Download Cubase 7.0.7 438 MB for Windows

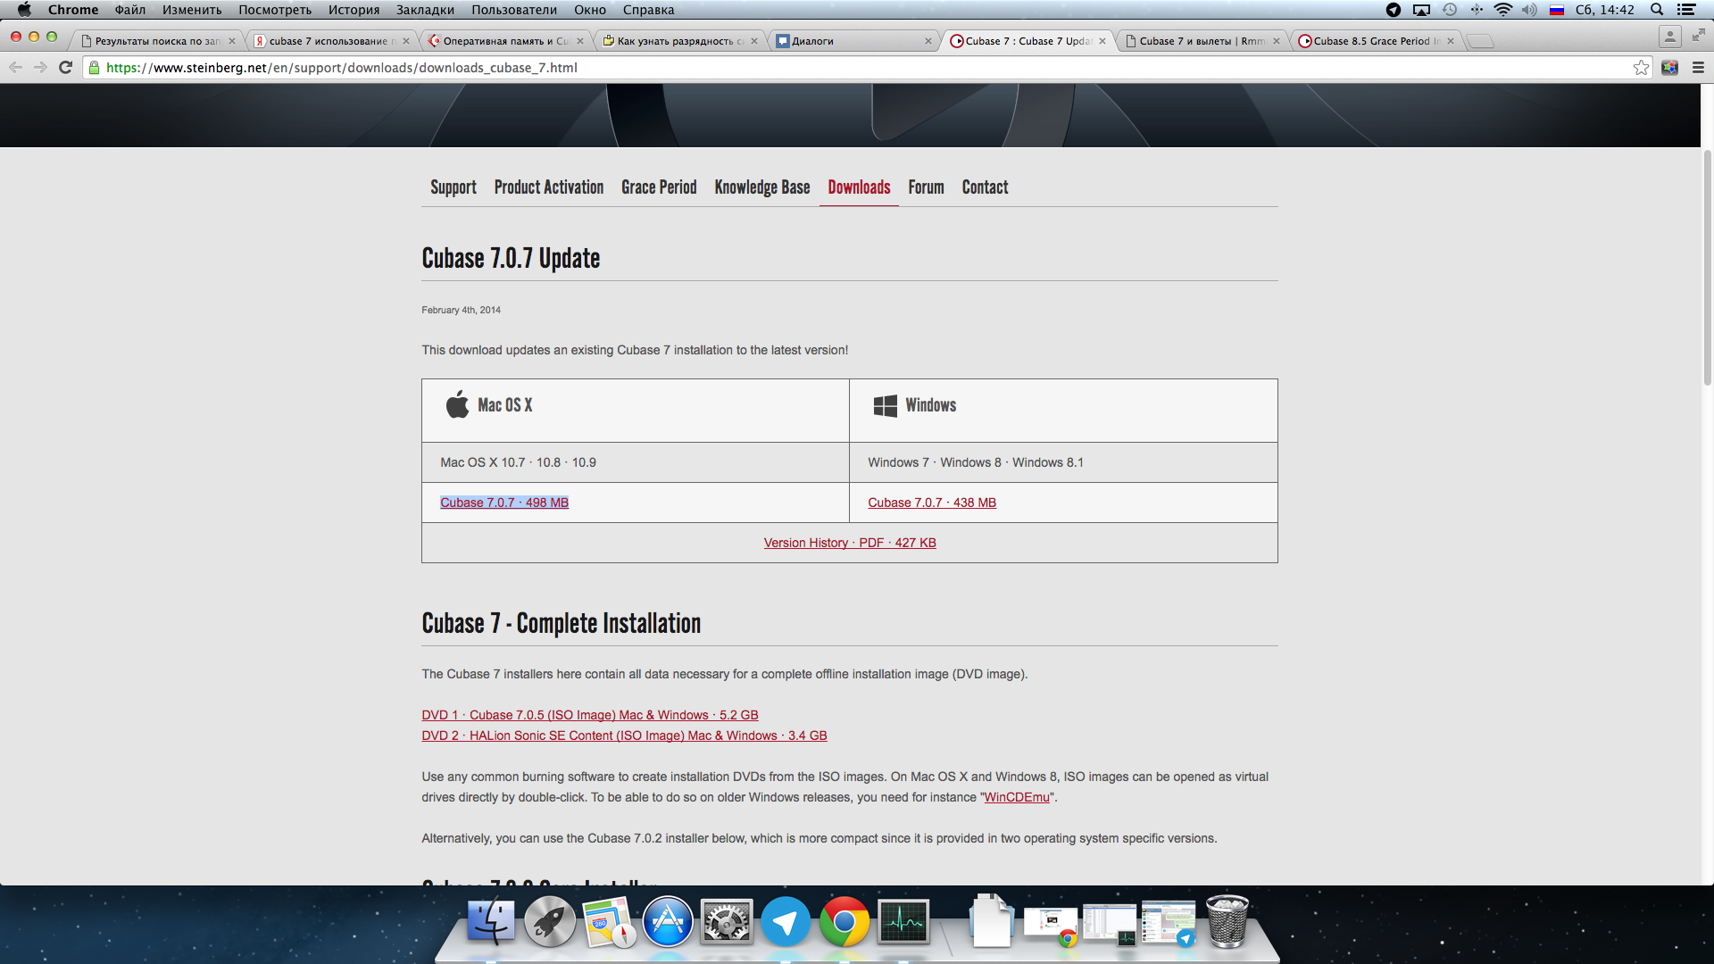tap(931, 503)
